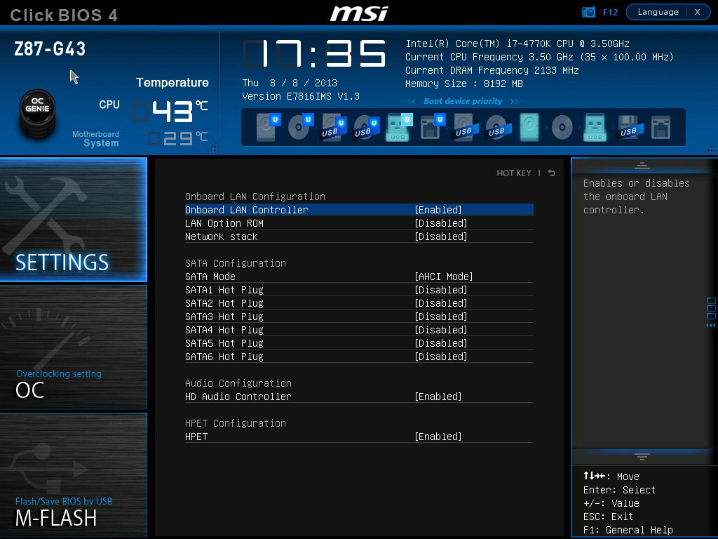718x539 pixels.
Task: Select the highlighted plain hard disk boot device
Action: pyautogui.click(x=529, y=127)
